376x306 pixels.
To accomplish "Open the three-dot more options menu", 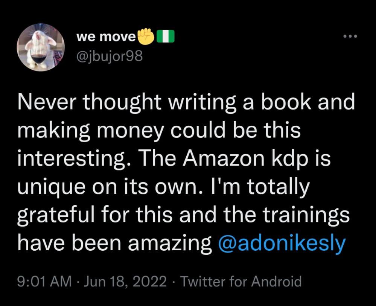I will 350,37.
